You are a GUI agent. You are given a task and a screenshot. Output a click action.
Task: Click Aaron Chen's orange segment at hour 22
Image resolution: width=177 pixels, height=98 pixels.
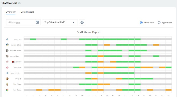(156, 45)
